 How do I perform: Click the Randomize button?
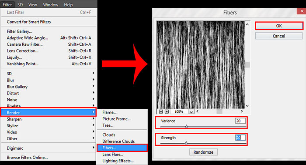click(203, 152)
